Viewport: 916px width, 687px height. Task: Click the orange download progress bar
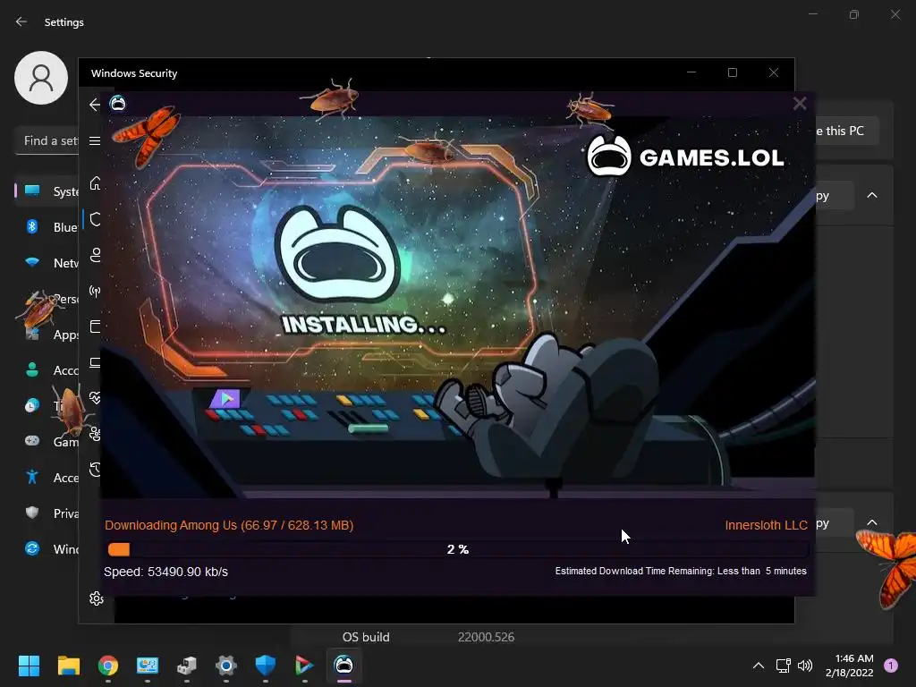click(119, 549)
